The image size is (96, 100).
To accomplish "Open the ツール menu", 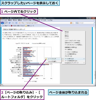I will [x=43, y=20].
